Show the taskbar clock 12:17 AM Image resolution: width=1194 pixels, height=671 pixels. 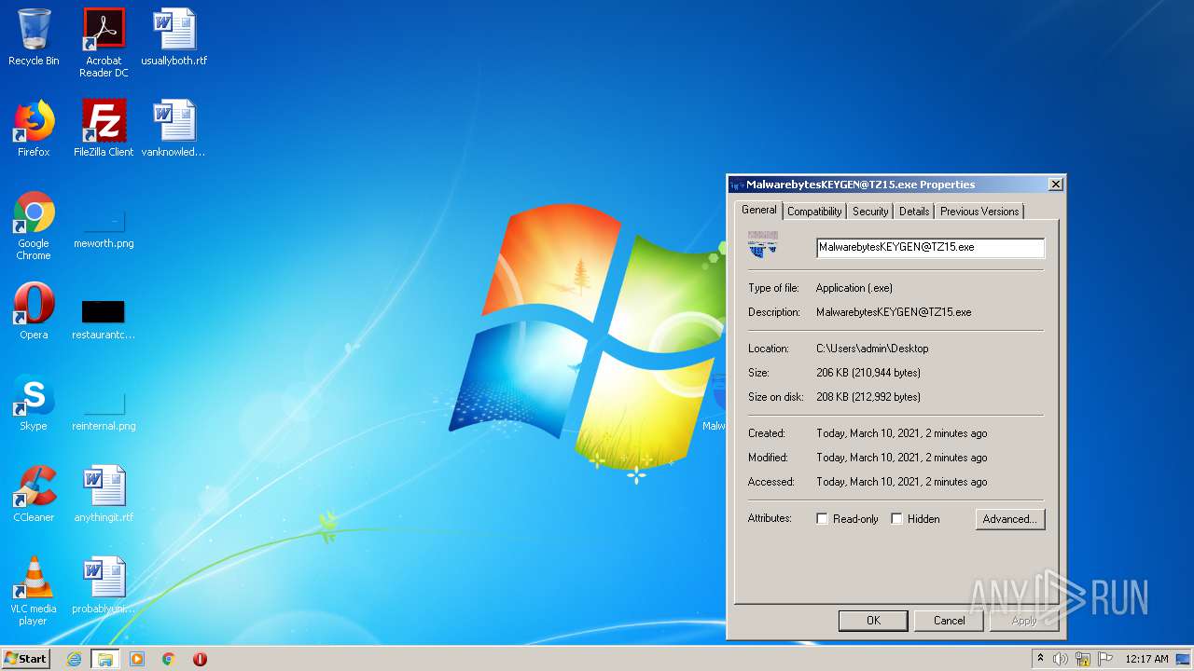point(1146,659)
